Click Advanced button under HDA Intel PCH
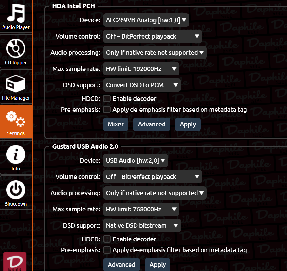This screenshot has height=271, width=287. [151, 124]
